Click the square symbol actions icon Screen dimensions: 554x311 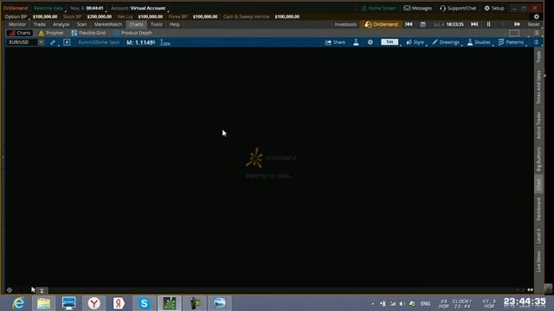67,42
